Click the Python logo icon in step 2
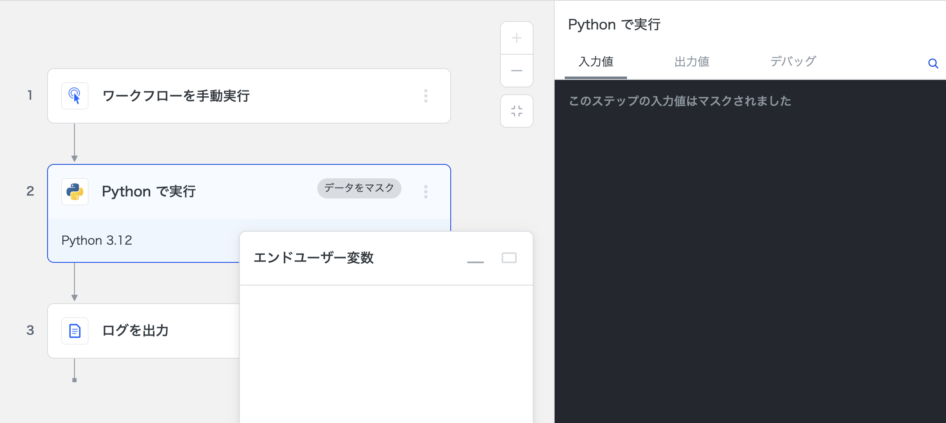The width and height of the screenshot is (946, 423). (x=75, y=192)
